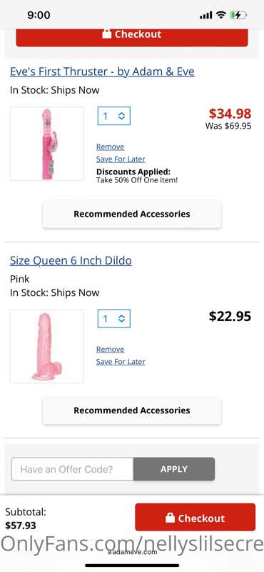This screenshot has height=572, width=264.
Task: Save Eve's First Thruster for later
Action: tap(121, 159)
